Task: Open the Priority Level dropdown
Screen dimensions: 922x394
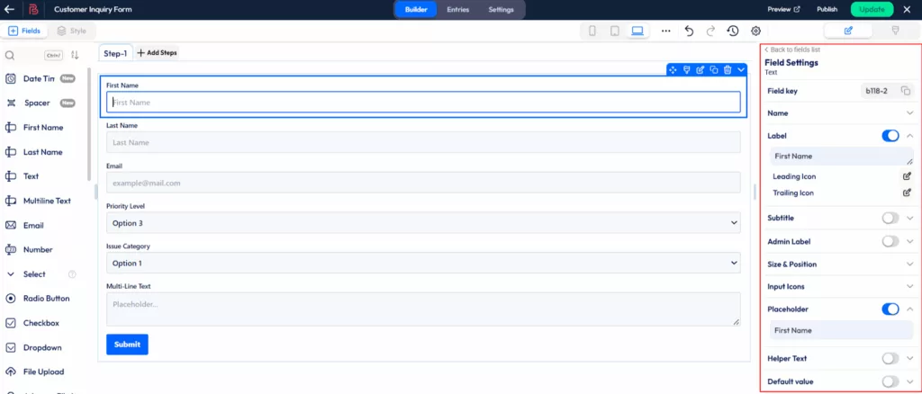Action: tap(423, 222)
